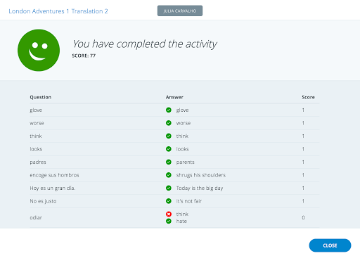
Task: Click the question word worse
Action: (x=37, y=123)
